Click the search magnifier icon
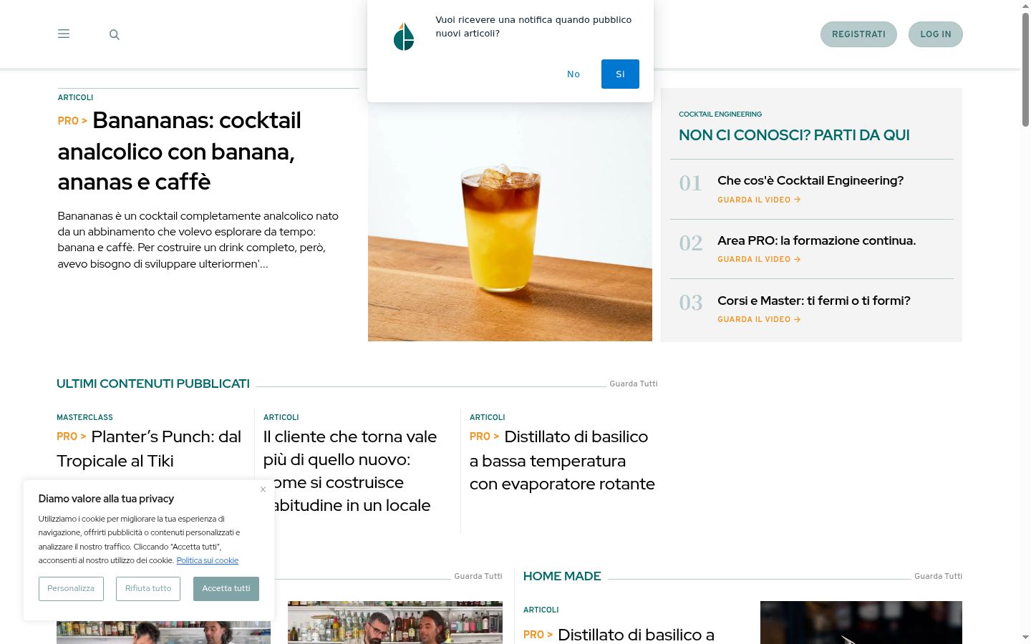Viewport: 1031px width, 644px height. coord(114,34)
